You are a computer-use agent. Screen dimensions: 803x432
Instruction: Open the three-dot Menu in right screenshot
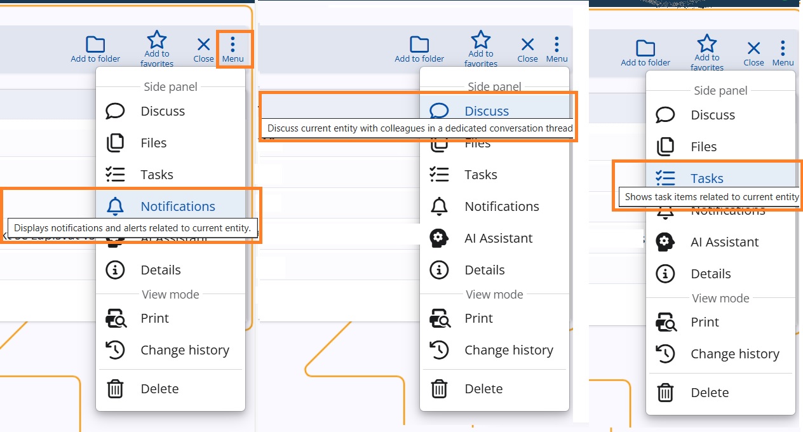pyautogui.click(x=783, y=52)
